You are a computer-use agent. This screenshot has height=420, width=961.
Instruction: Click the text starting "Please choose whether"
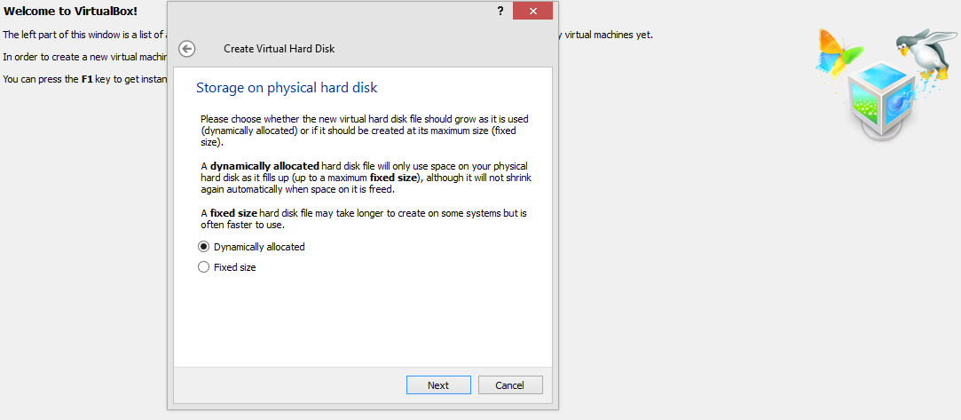(365, 130)
